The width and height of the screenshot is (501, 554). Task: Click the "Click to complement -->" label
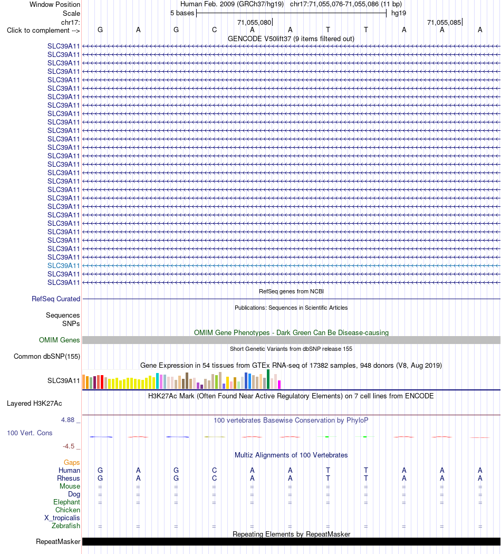pyautogui.click(x=43, y=31)
